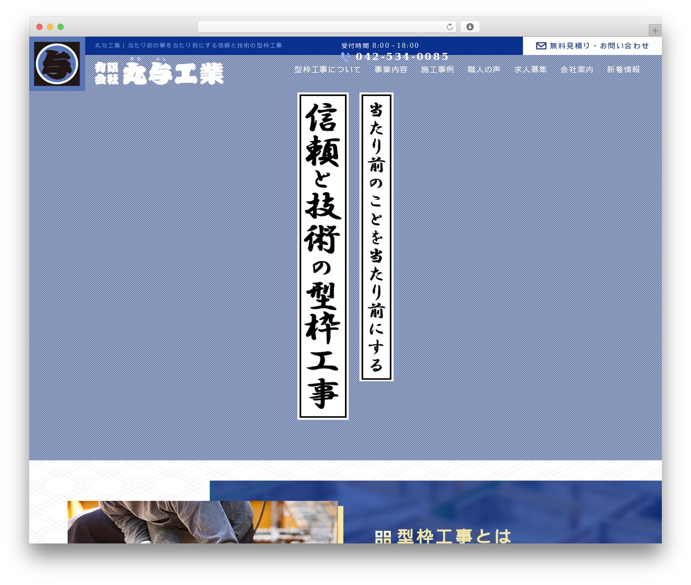Open the 事業内容 menu item
This screenshot has height=585, width=691.
[x=391, y=70]
